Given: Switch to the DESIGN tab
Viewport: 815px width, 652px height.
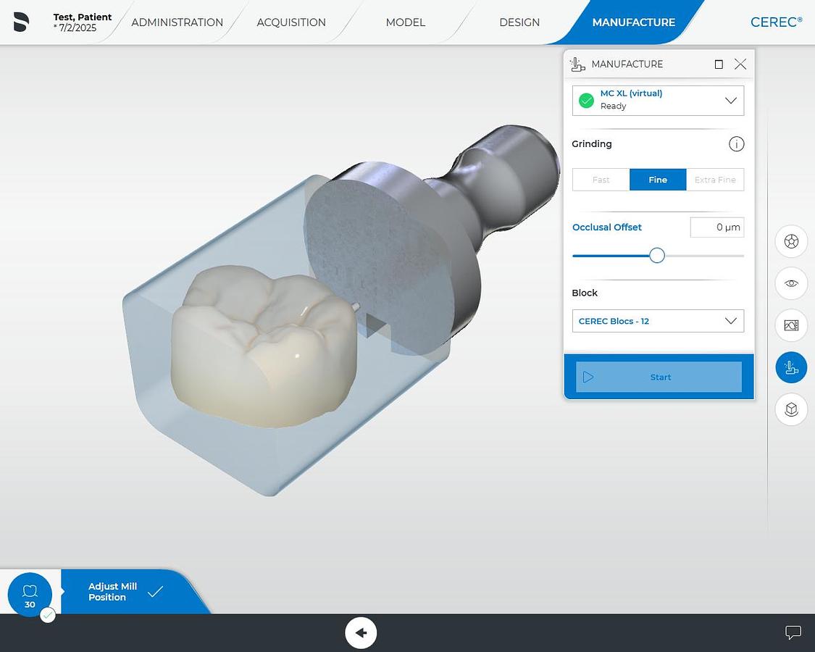Looking at the screenshot, I should click(519, 22).
